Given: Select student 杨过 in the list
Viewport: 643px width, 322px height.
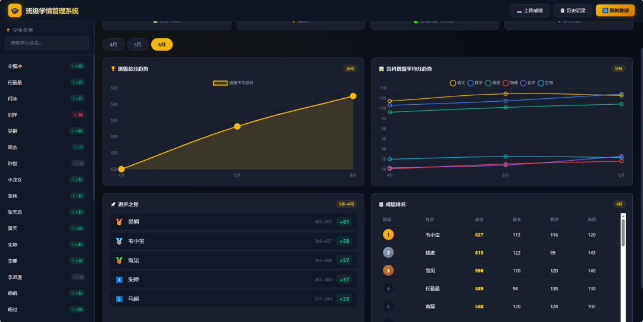Looking at the screenshot, I should (x=46, y=310).
